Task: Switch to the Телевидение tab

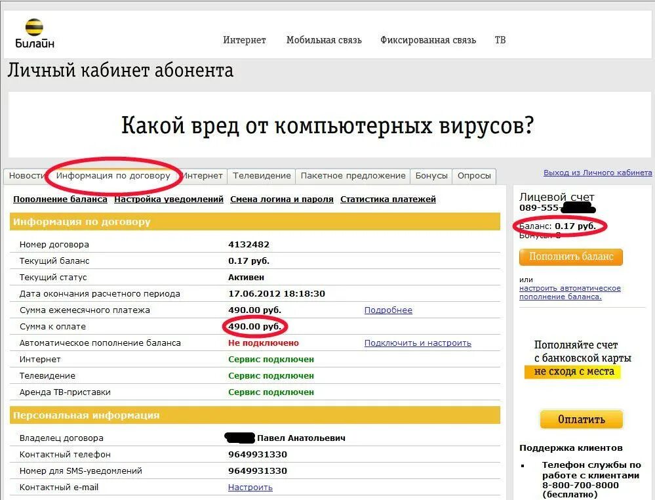Action: (x=262, y=176)
